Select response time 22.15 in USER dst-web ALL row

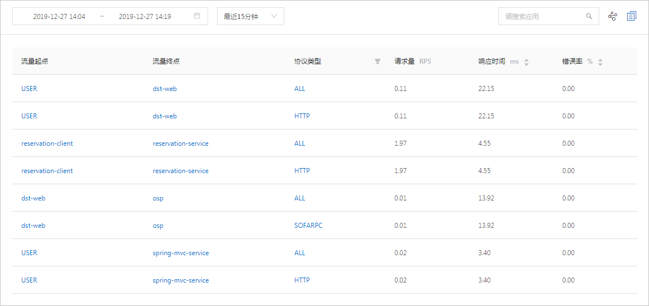tap(486, 88)
